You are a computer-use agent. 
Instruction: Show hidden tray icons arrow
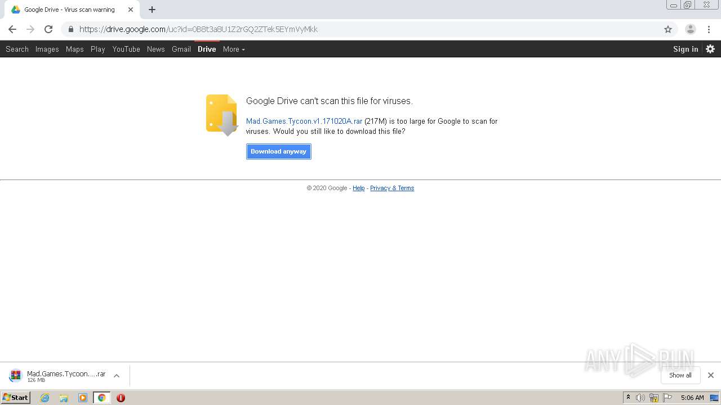tap(629, 397)
